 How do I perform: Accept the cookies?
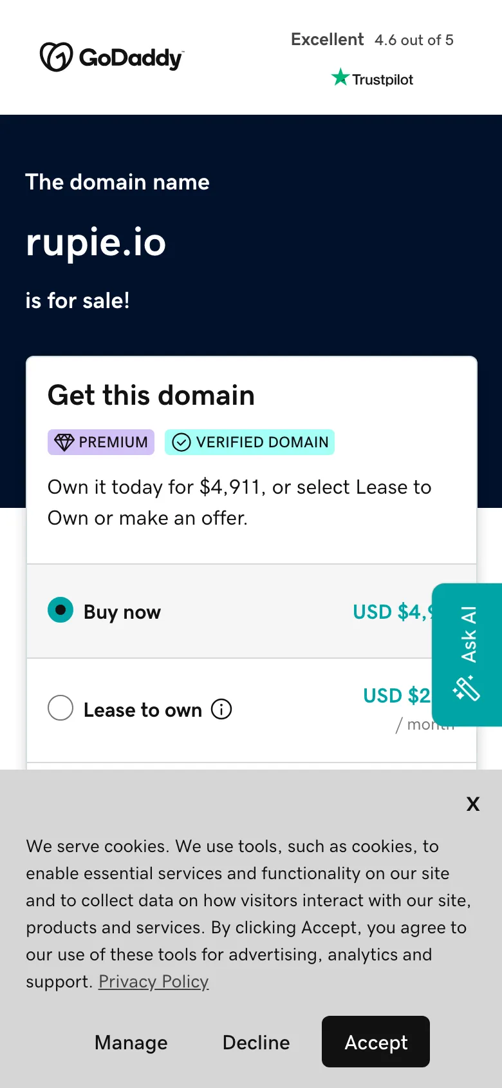point(376,1042)
